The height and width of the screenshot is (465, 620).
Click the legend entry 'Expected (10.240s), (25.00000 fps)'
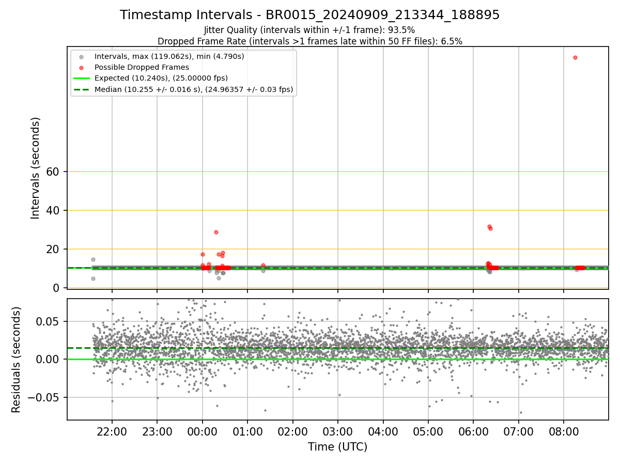(161, 78)
